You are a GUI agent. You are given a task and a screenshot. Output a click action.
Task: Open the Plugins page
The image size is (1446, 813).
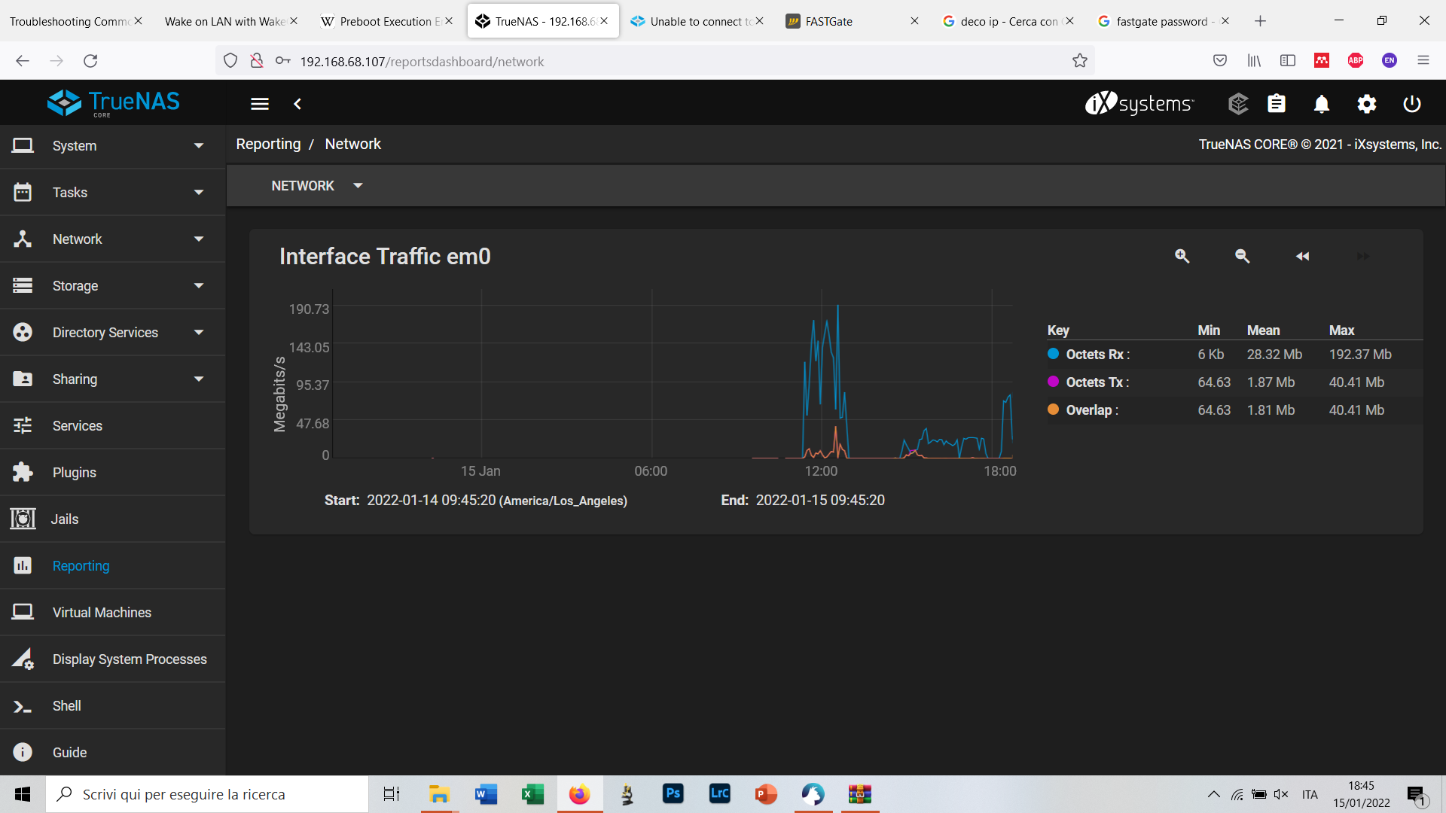point(74,473)
